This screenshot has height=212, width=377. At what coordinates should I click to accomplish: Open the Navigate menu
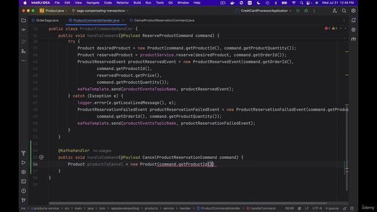pyautogui.click(x=93, y=3)
